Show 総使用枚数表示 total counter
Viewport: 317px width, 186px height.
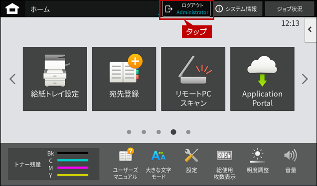(x=224, y=164)
